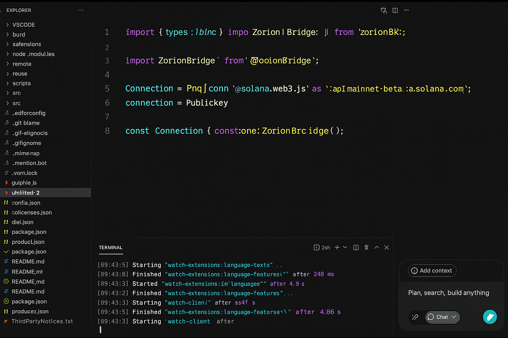
Task: Open the EXPLORER panel header
Action: (x=19, y=10)
